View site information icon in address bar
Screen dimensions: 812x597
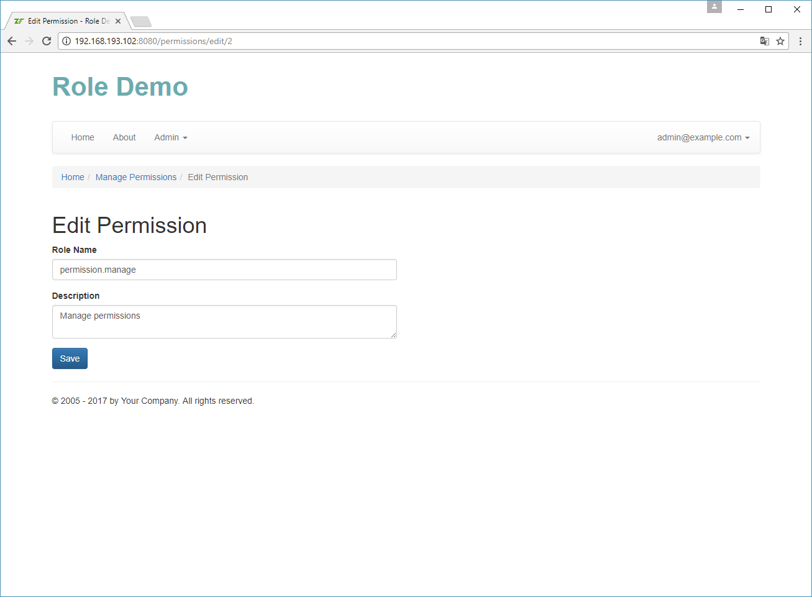[66, 41]
